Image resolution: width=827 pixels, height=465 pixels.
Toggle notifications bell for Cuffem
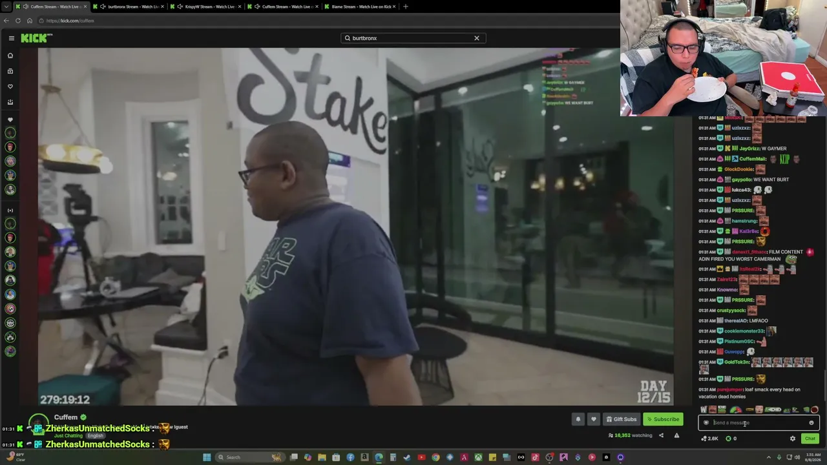point(578,419)
